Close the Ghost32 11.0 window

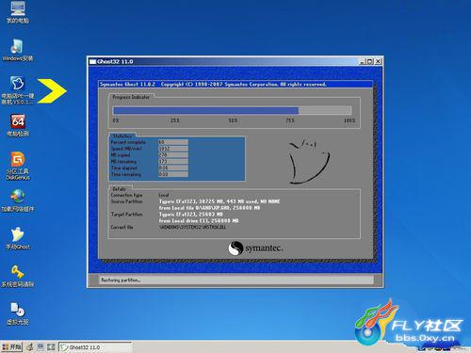pyautogui.click(x=378, y=61)
